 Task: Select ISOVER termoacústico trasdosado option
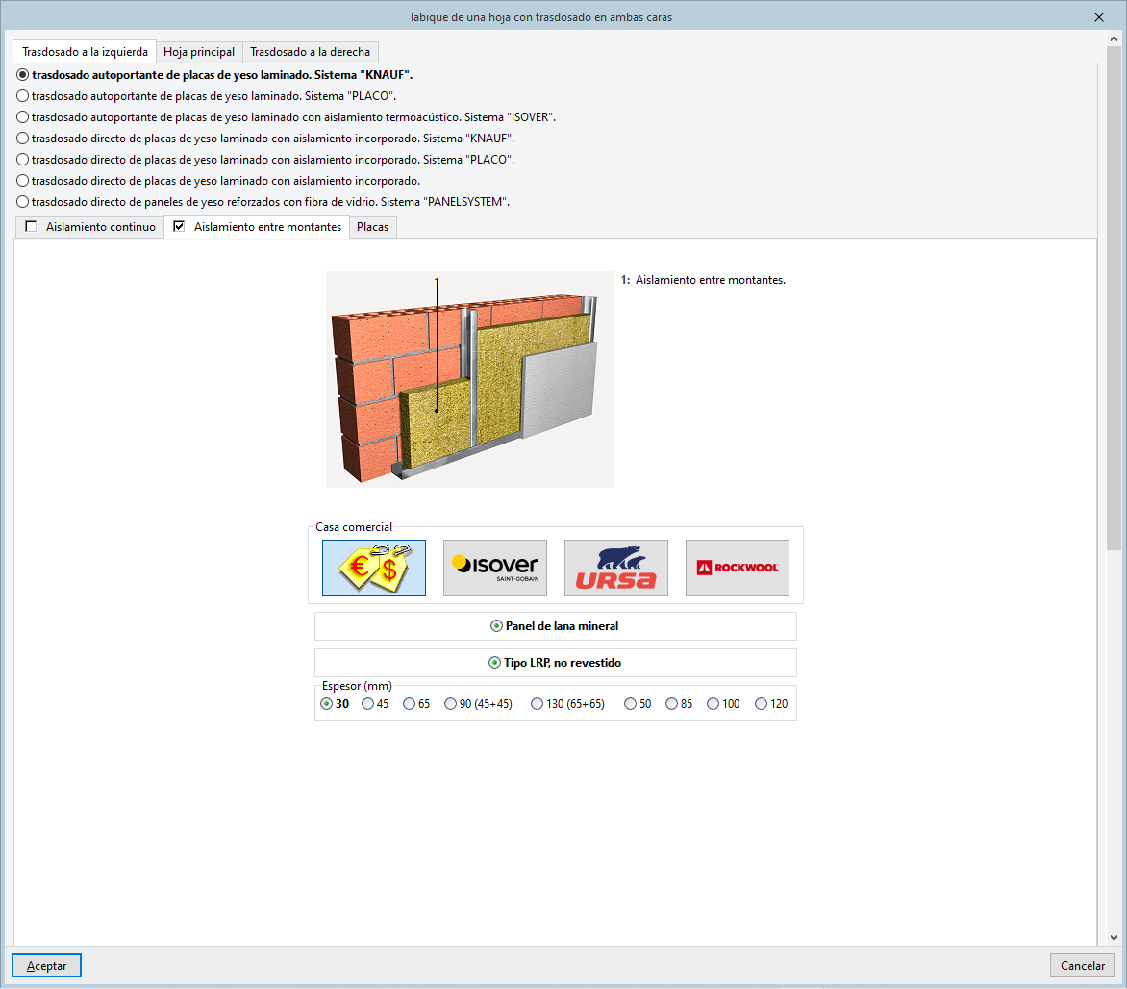pos(286,116)
